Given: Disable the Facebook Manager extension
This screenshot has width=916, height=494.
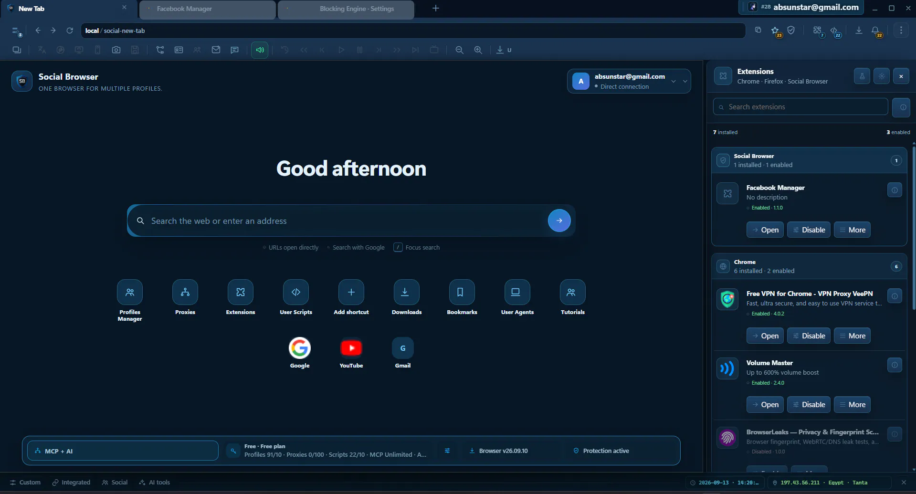Looking at the screenshot, I should click(x=809, y=230).
